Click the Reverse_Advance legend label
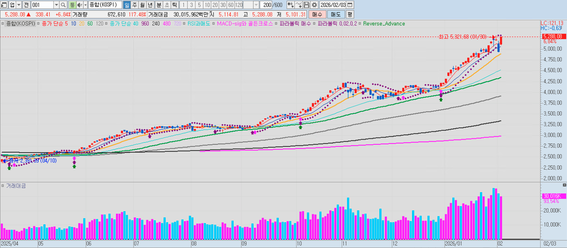This screenshot has width=567, height=248. click(x=384, y=24)
